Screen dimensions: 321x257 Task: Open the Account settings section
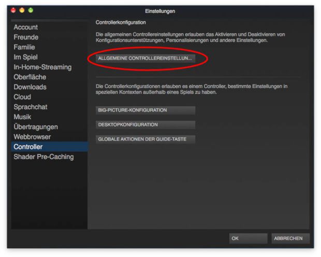coord(26,27)
